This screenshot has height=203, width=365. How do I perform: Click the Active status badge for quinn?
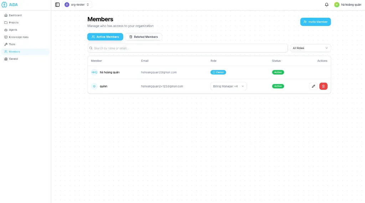(278, 86)
